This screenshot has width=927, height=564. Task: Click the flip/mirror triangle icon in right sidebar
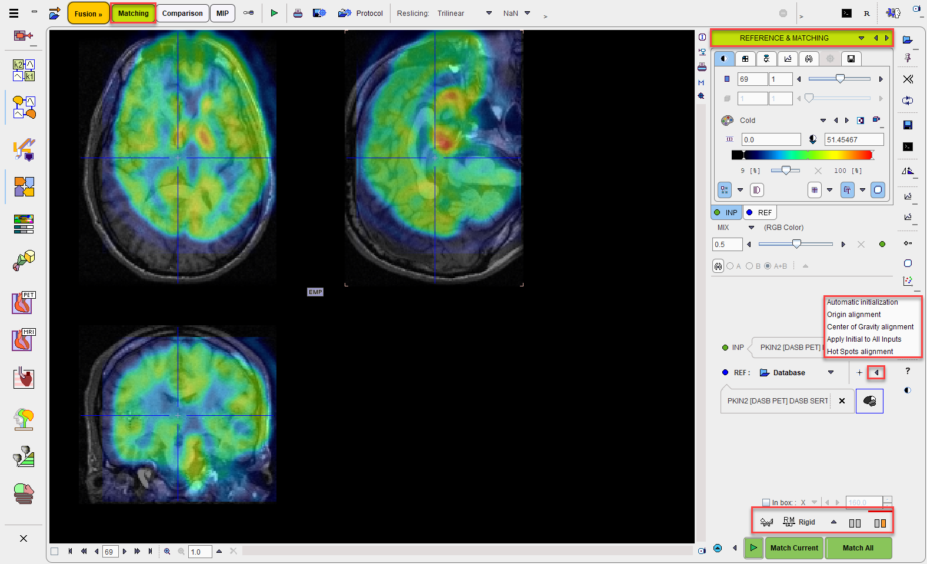click(x=908, y=171)
